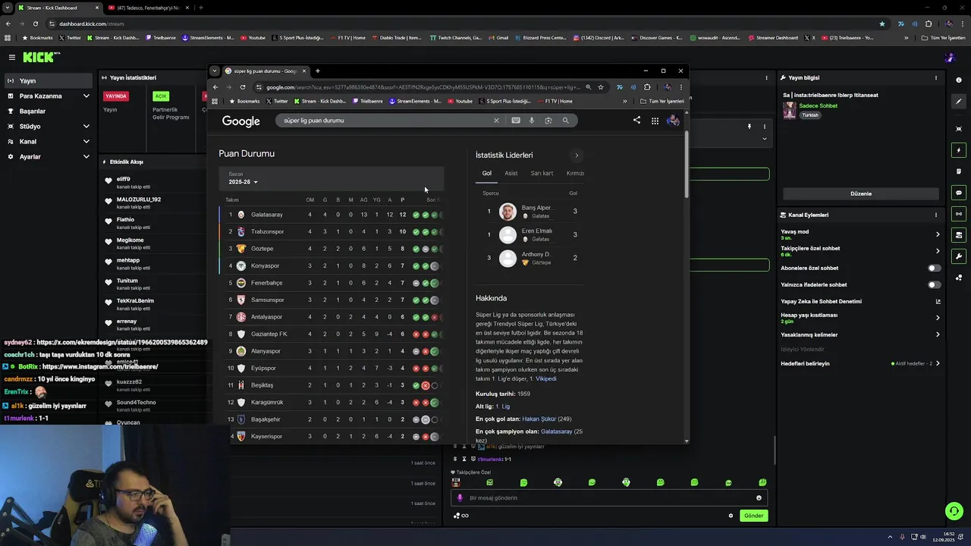The width and height of the screenshot is (971, 546).
Task: Open the 1. Lig link
Action: click(503, 406)
